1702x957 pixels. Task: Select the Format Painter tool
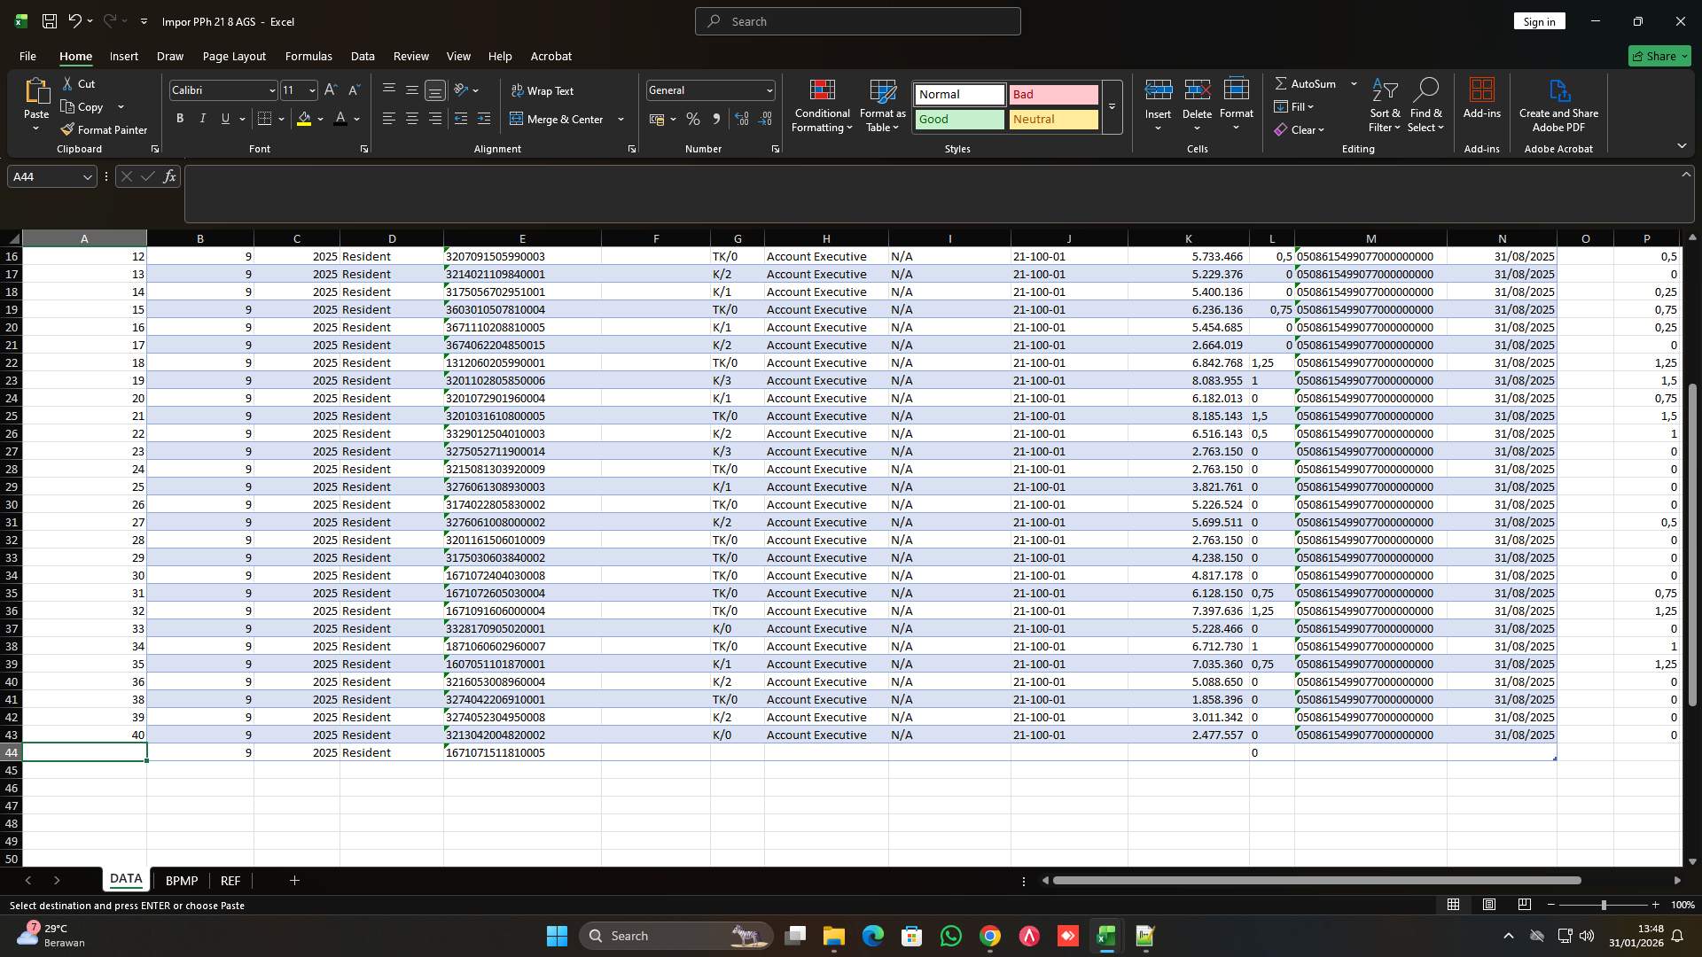104,128
